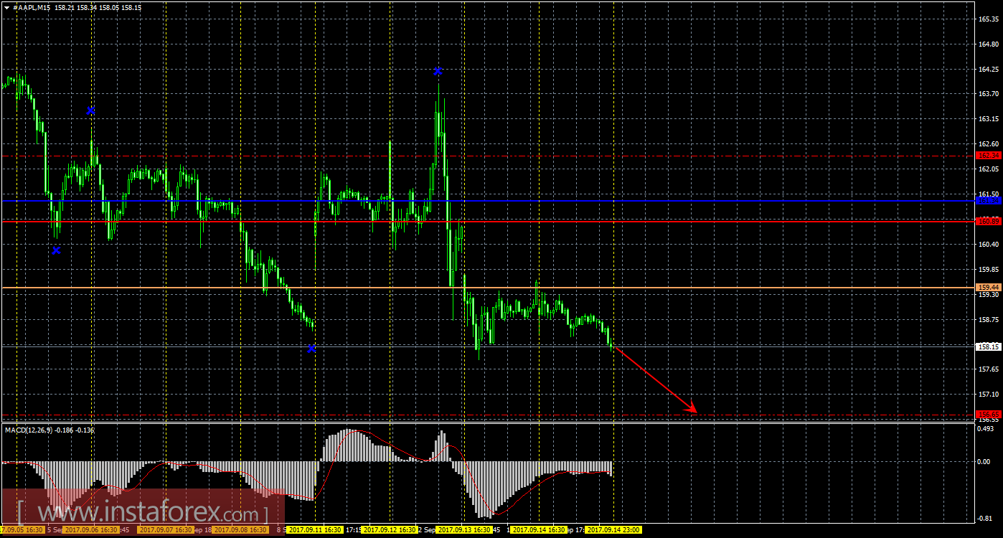Click the 159.85 price scale label
Image resolution: width=1003 pixels, height=538 pixels.
click(989, 270)
